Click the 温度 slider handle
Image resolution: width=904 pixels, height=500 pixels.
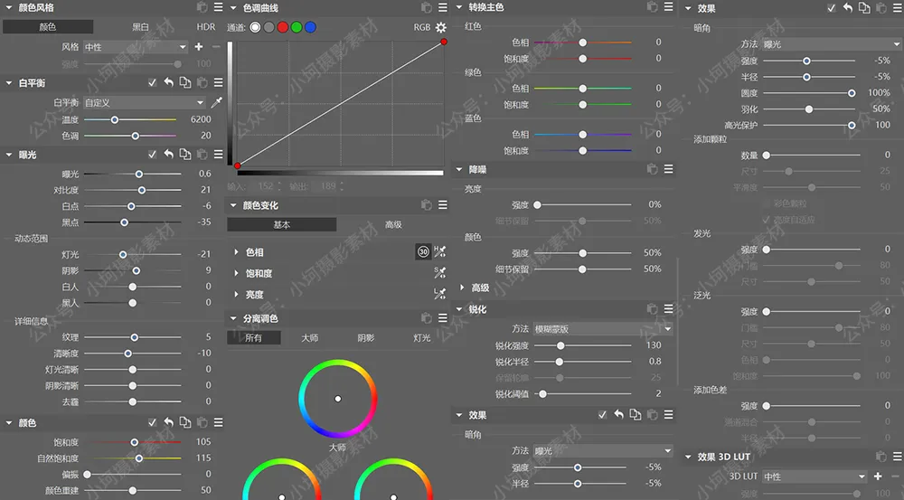tap(115, 119)
